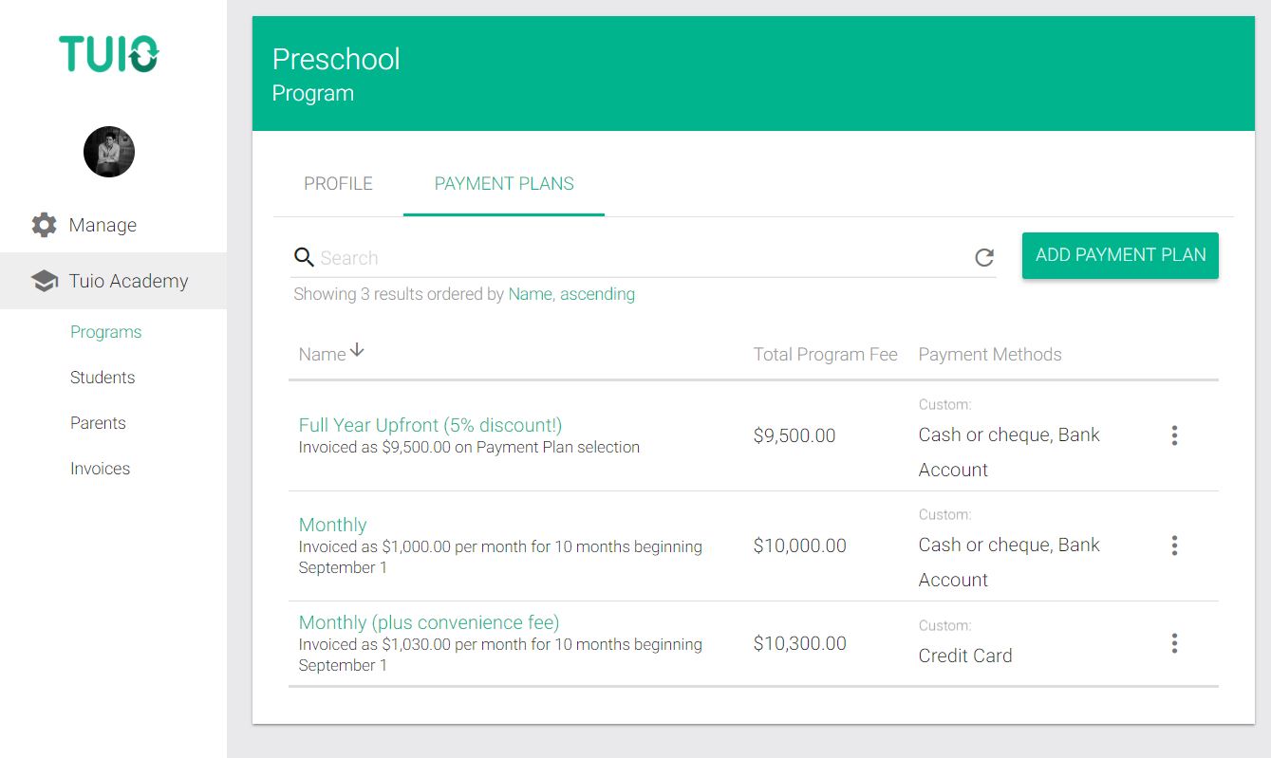Navigate to Invoices in the sidebar

pos(100,469)
